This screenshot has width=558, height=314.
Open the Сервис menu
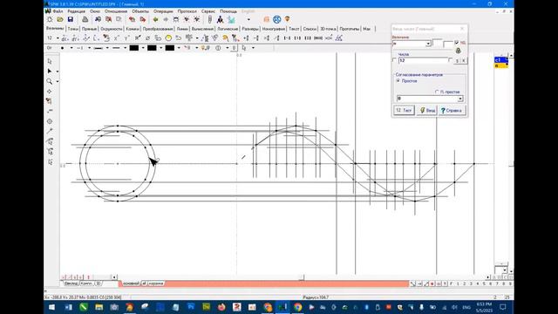point(208,11)
